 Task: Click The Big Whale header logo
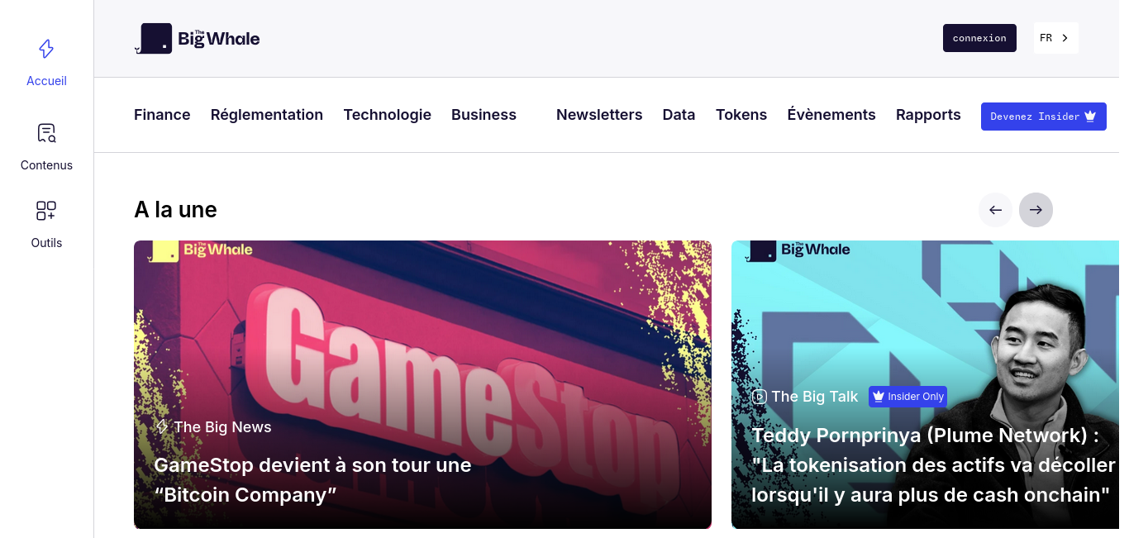click(198, 38)
